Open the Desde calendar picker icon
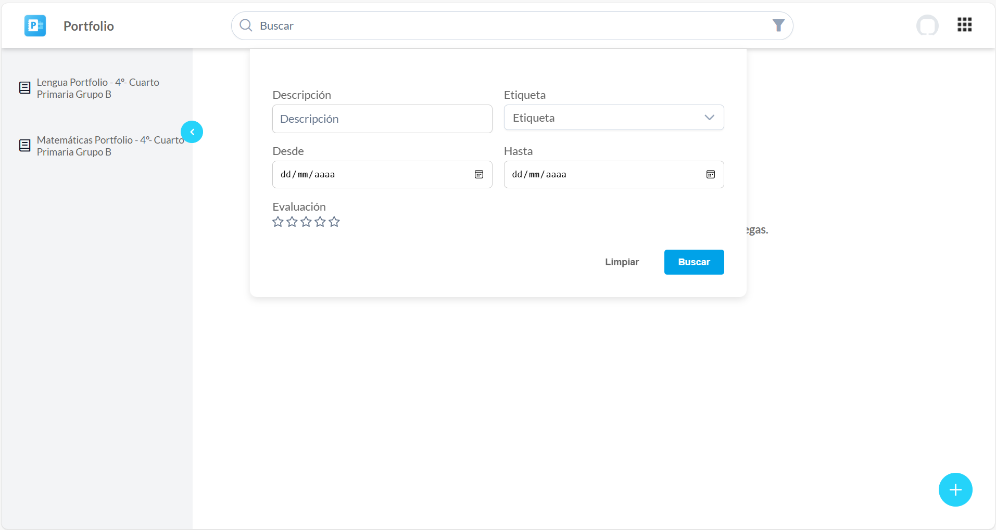The height and width of the screenshot is (530, 996). coord(479,175)
